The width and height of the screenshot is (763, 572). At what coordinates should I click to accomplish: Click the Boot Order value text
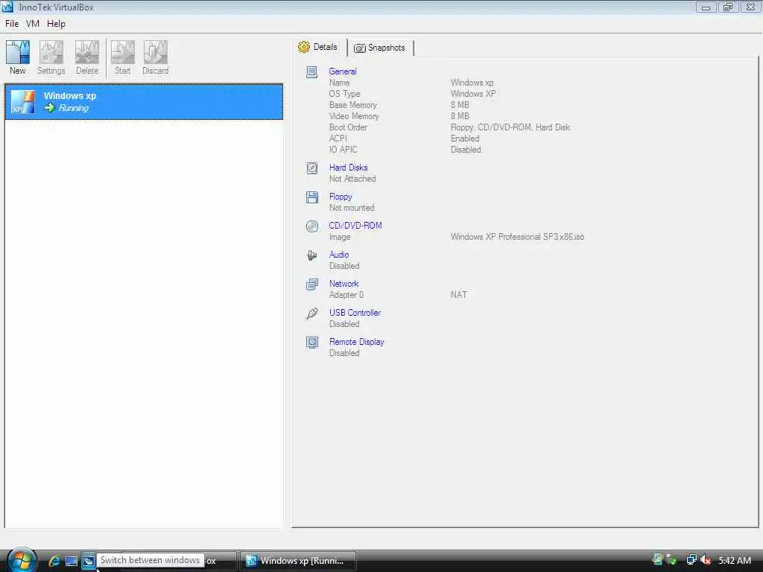(510, 127)
